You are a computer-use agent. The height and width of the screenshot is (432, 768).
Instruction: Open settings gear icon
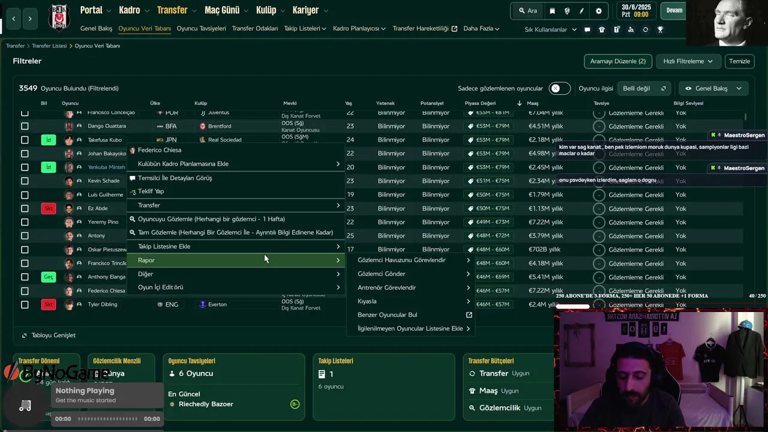[x=598, y=11]
